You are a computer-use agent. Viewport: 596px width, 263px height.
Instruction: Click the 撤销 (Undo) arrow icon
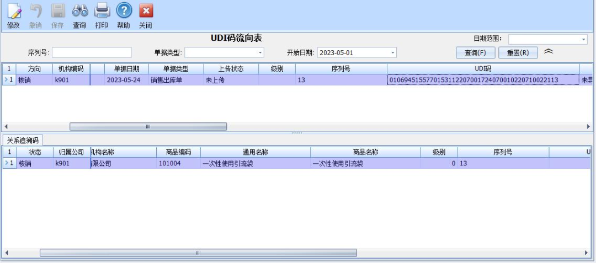click(x=34, y=11)
